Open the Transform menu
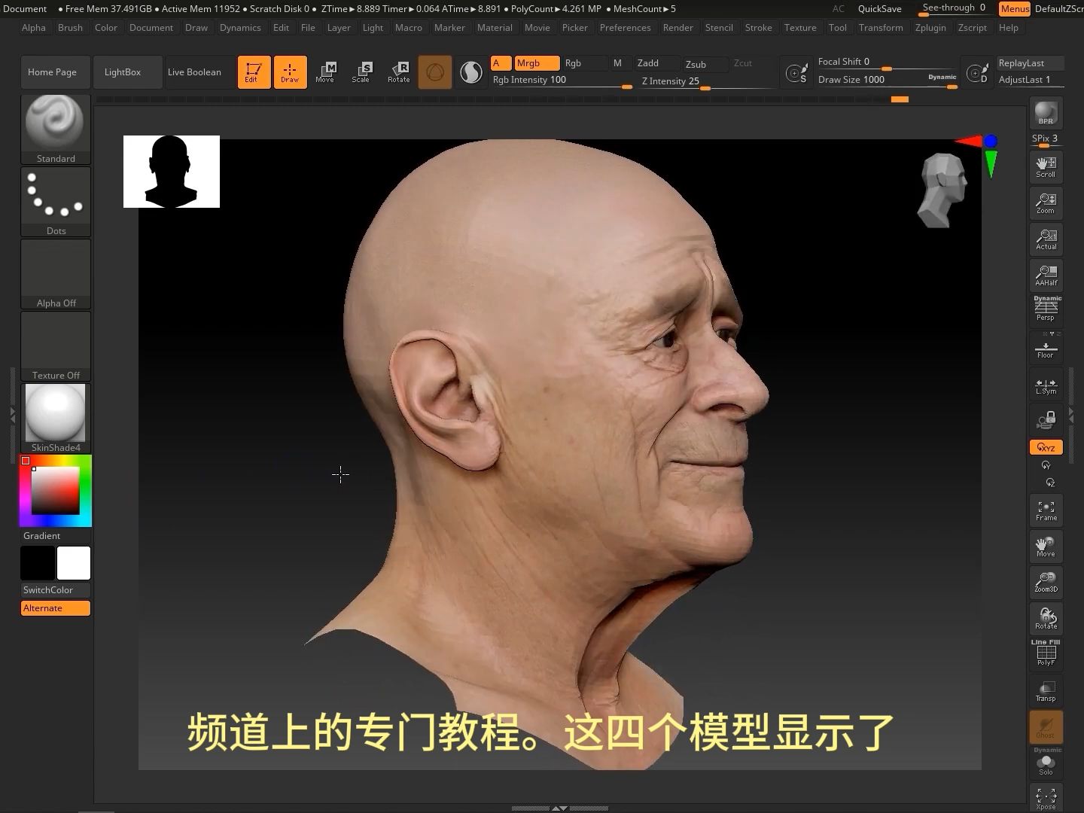Image resolution: width=1084 pixels, height=813 pixels. coord(881,28)
